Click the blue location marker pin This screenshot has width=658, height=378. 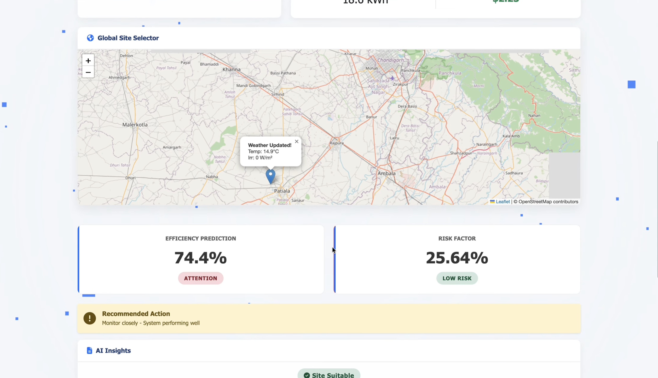click(x=270, y=176)
